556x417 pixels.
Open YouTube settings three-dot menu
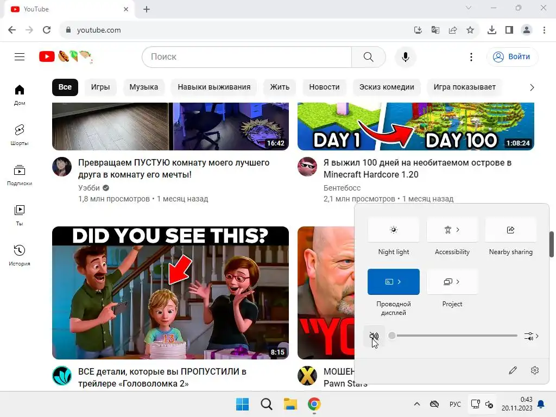pos(471,56)
